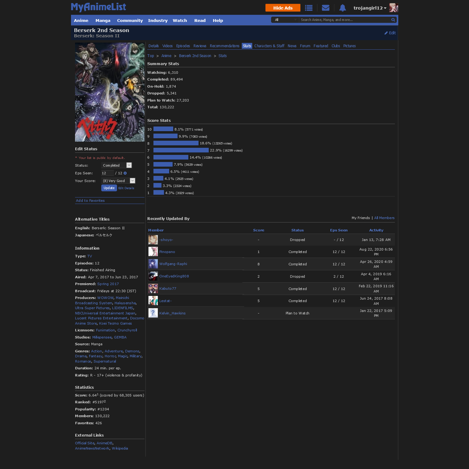Open the Wikipedia external link
This screenshot has width=469, height=469.
click(120, 448)
